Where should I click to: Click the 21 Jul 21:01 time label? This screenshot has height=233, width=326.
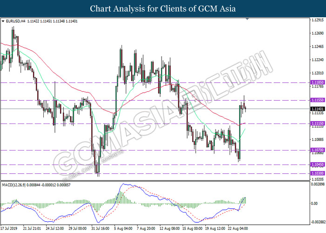32,228
